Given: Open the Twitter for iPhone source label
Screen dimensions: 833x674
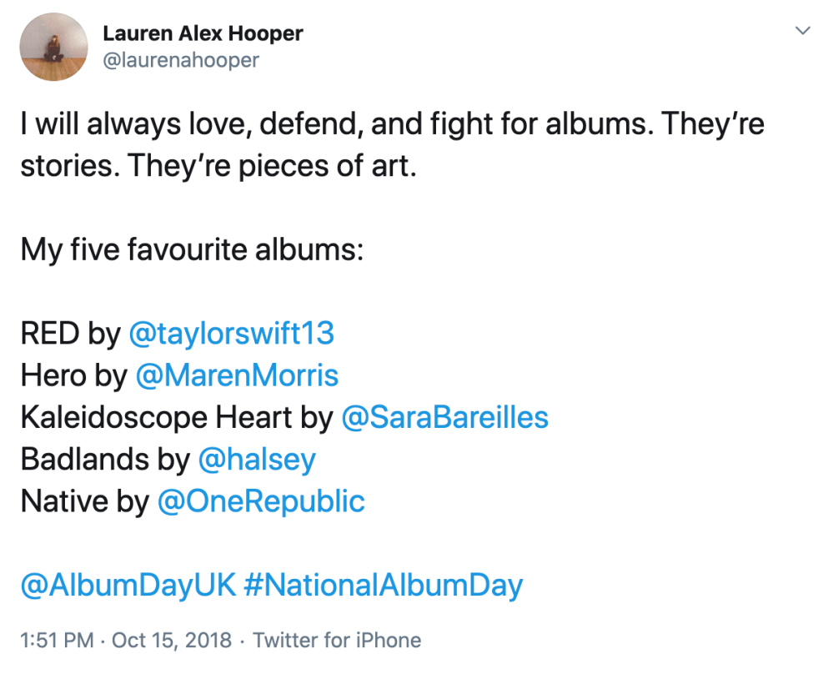Looking at the screenshot, I should point(337,641).
